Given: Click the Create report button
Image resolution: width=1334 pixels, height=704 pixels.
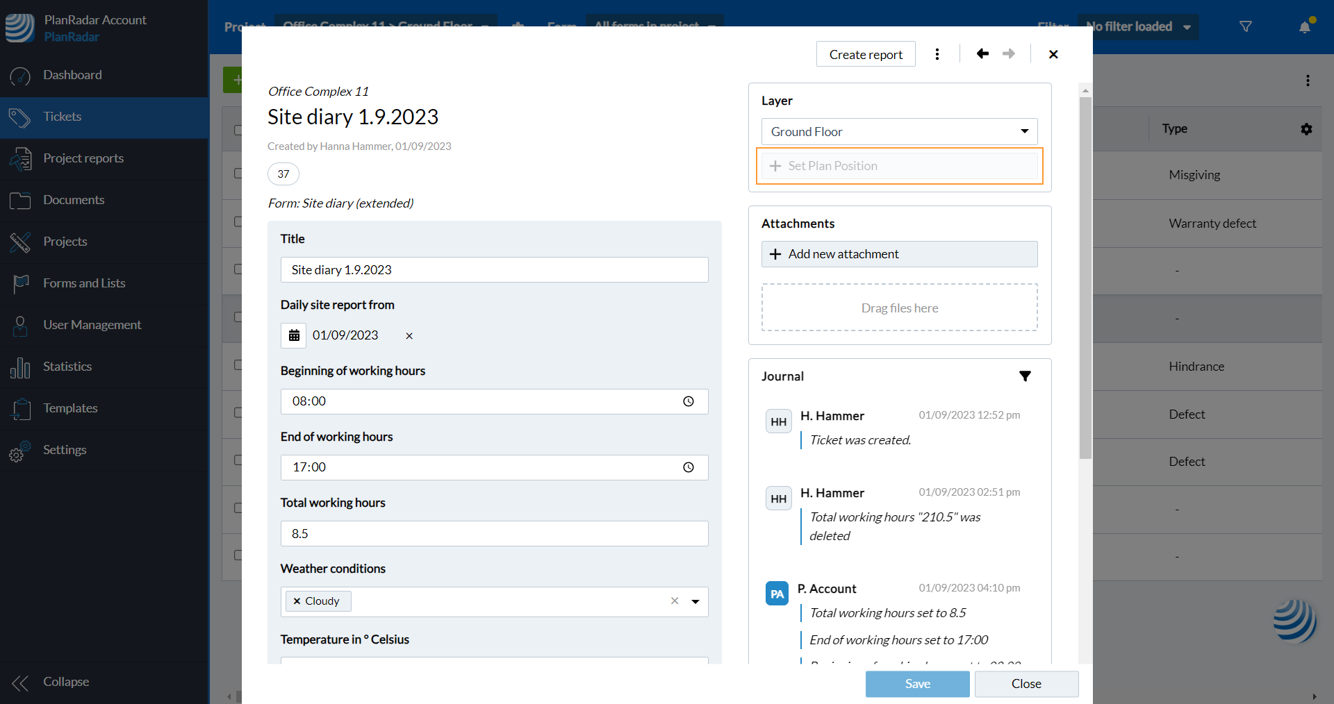Looking at the screenshot, I should click(866, 54).
